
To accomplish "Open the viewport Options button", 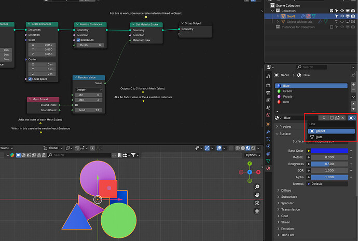I will [x=253, y=155].
